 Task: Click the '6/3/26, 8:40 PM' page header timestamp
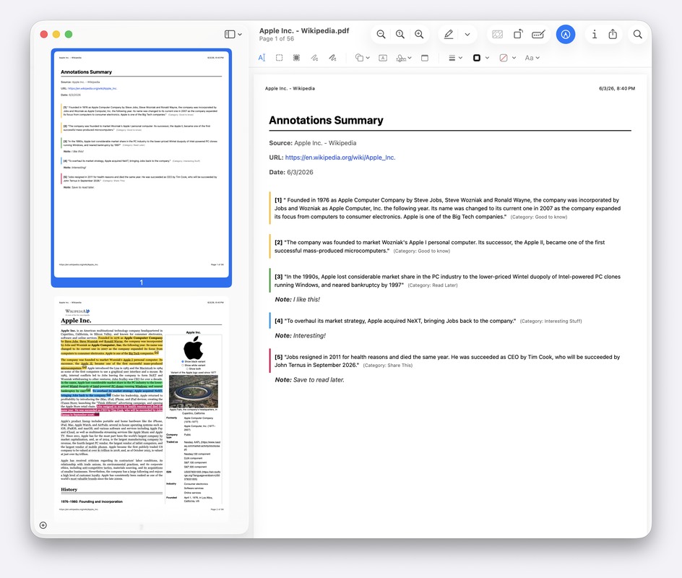coord(617,89)
